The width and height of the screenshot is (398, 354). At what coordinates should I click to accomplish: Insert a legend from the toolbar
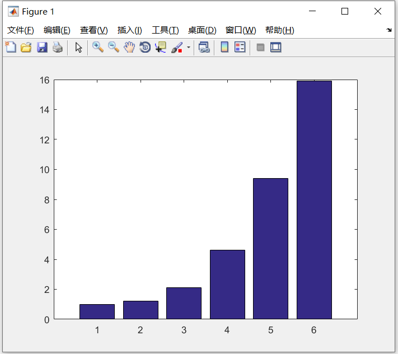tap(240, 47)
